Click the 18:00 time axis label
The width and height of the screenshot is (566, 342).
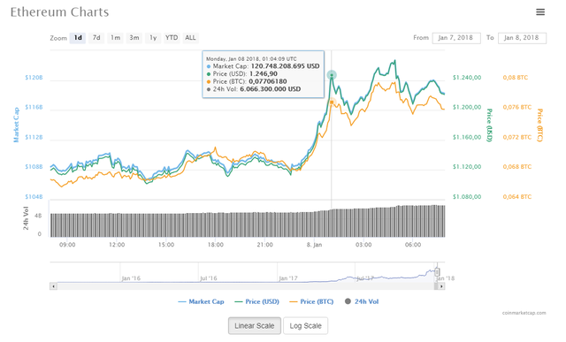pyautogui.click(x=216, y=245)
